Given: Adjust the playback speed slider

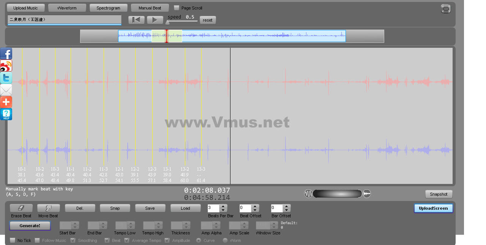Looking at the screenshot, I should (167, 22).
